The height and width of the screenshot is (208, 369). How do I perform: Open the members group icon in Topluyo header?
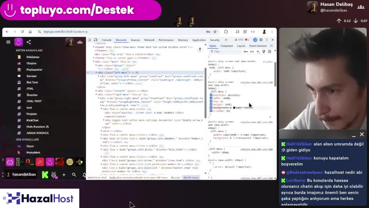[x=80, y=42]
